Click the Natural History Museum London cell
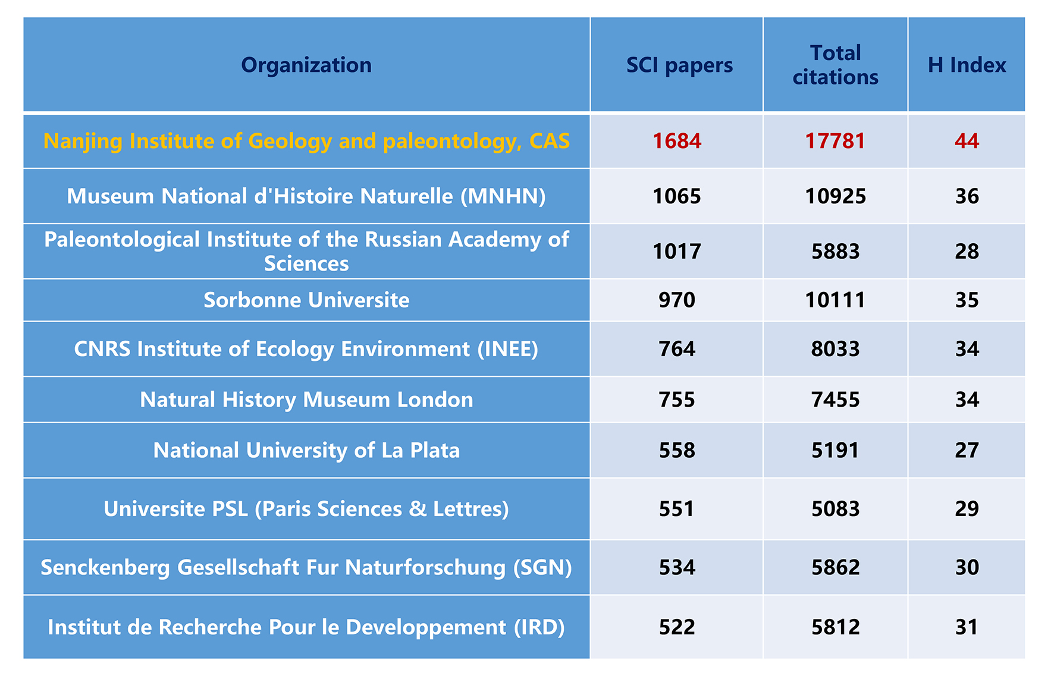The image size is (1054, 679). click(306, 400)
